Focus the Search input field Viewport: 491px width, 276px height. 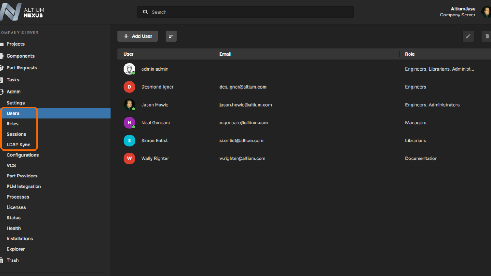click(x=245, y=12)
